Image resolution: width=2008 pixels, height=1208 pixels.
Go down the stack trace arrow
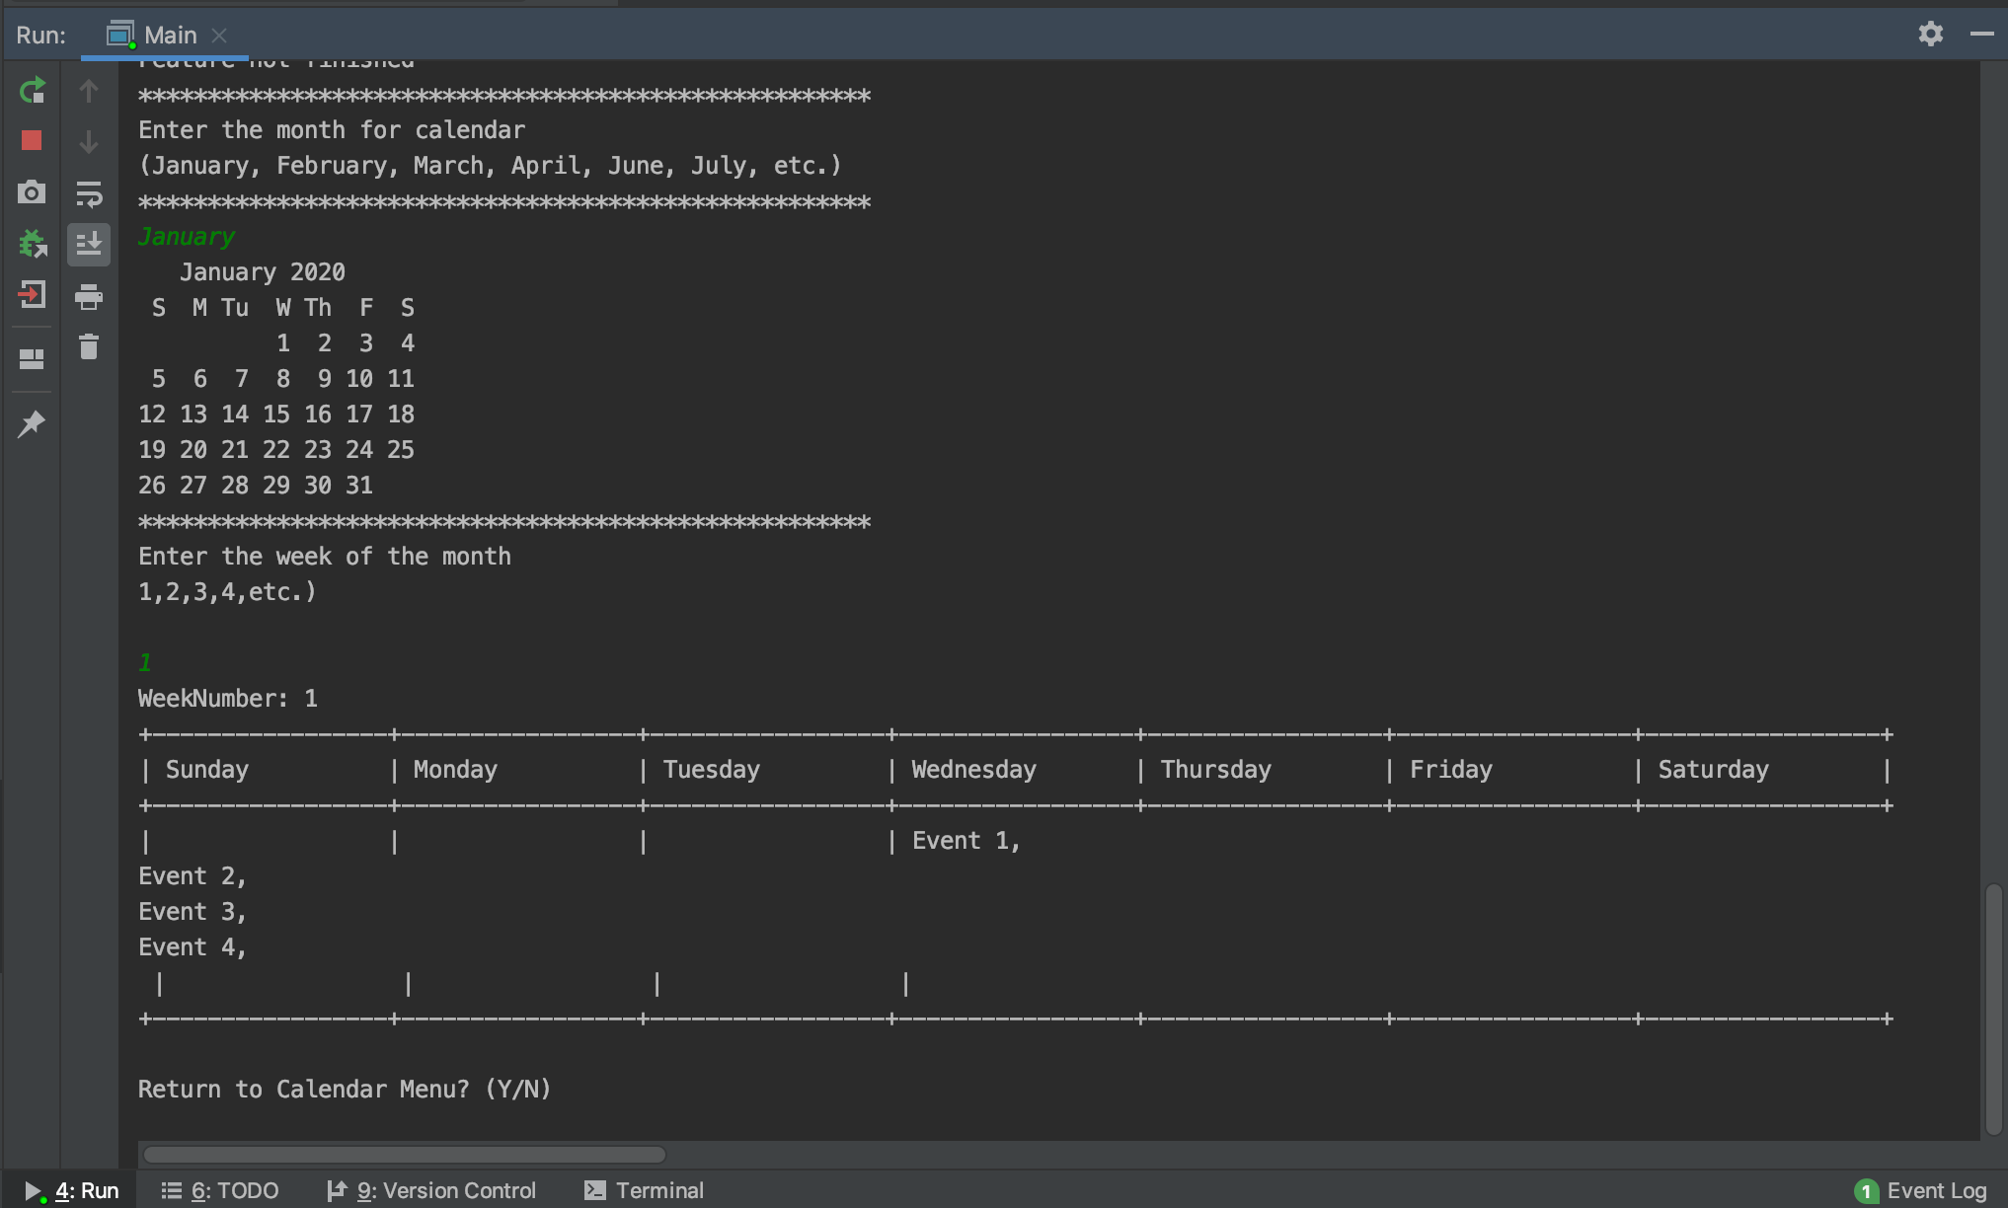[x=89, y=142]
